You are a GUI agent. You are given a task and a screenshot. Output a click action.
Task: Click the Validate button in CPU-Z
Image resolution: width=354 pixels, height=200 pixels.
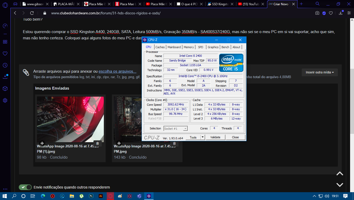click(x=215, y=137)
